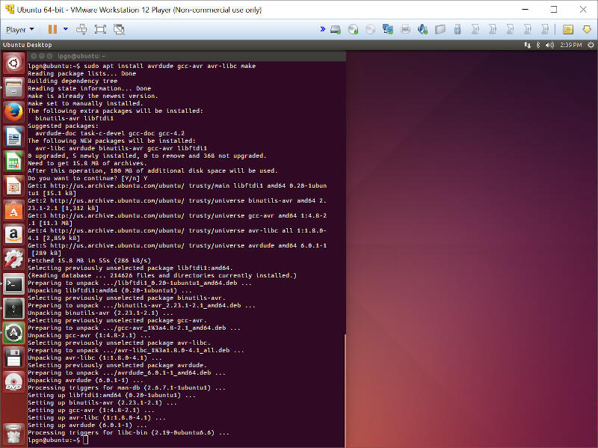Toggle Unity mode in VMware toolbar

[x=119, y=29]
